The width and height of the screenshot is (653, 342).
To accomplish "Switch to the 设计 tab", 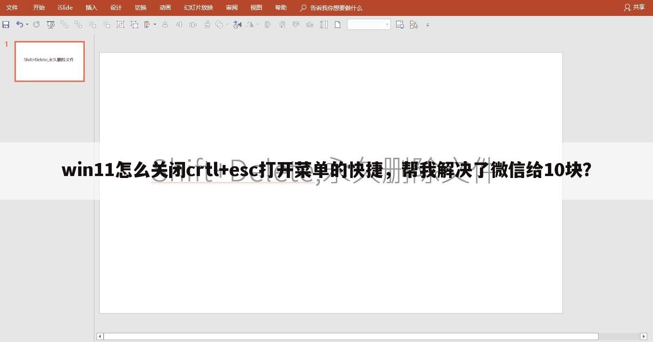I will pyautogui.click(x=116, y=8).
